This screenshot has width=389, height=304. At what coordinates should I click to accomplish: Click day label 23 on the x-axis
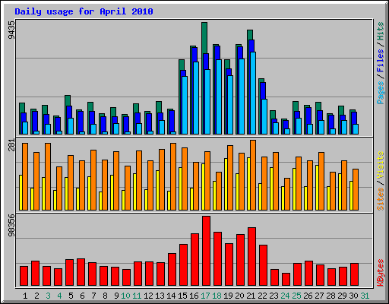pyautogui.click(x=274, y=296)
